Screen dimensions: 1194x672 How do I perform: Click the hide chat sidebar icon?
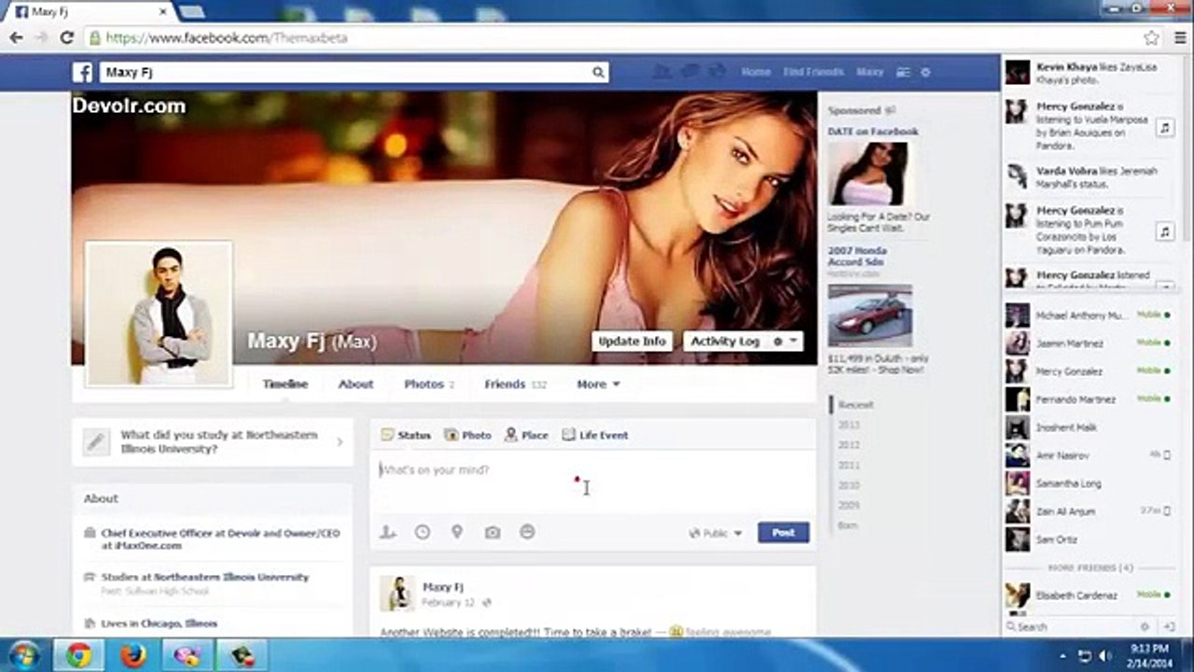point(1169,627)
